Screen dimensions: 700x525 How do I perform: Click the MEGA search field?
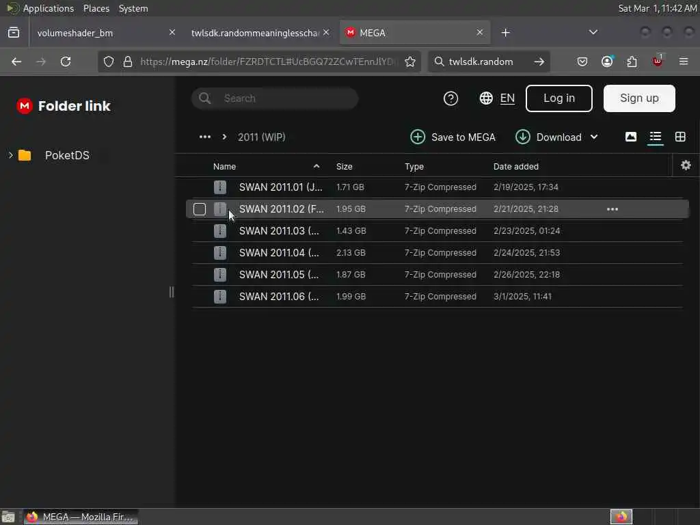275,98
